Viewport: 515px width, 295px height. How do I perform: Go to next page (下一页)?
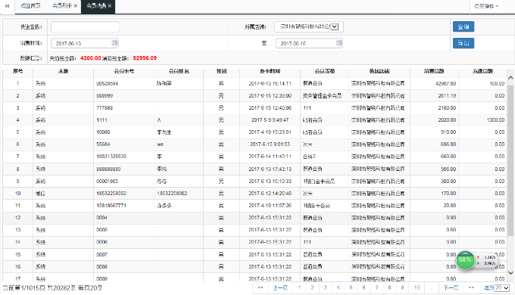[451, 287]
